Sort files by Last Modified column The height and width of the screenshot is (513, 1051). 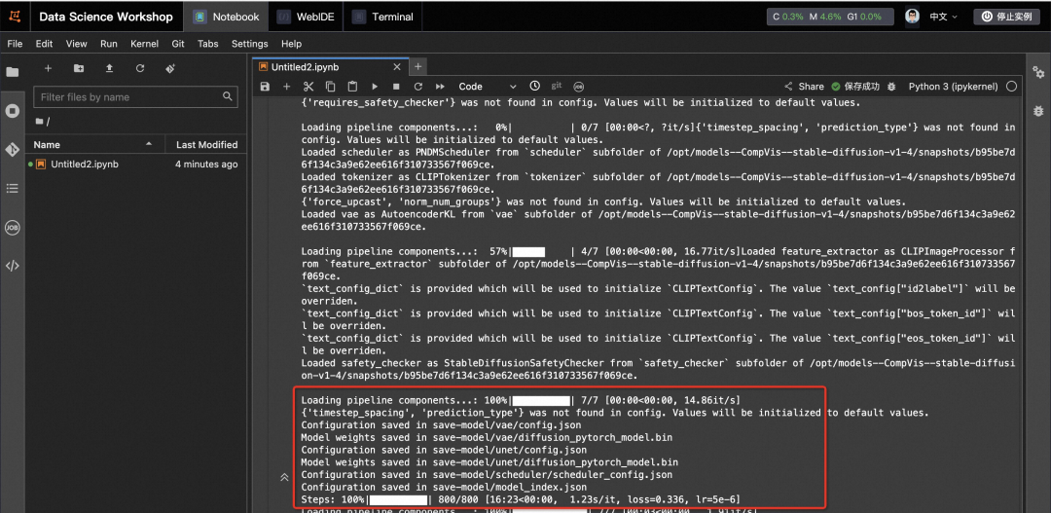pos(206,144)
